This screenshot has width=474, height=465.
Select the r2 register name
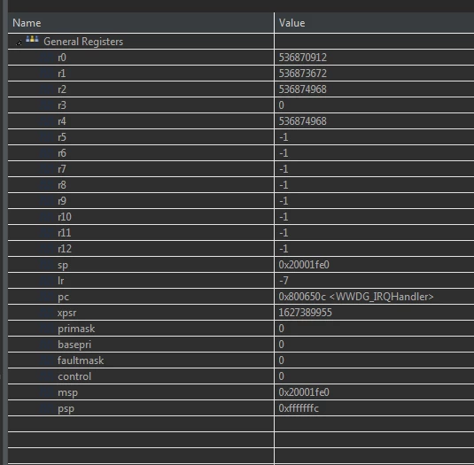click(62, 89)
